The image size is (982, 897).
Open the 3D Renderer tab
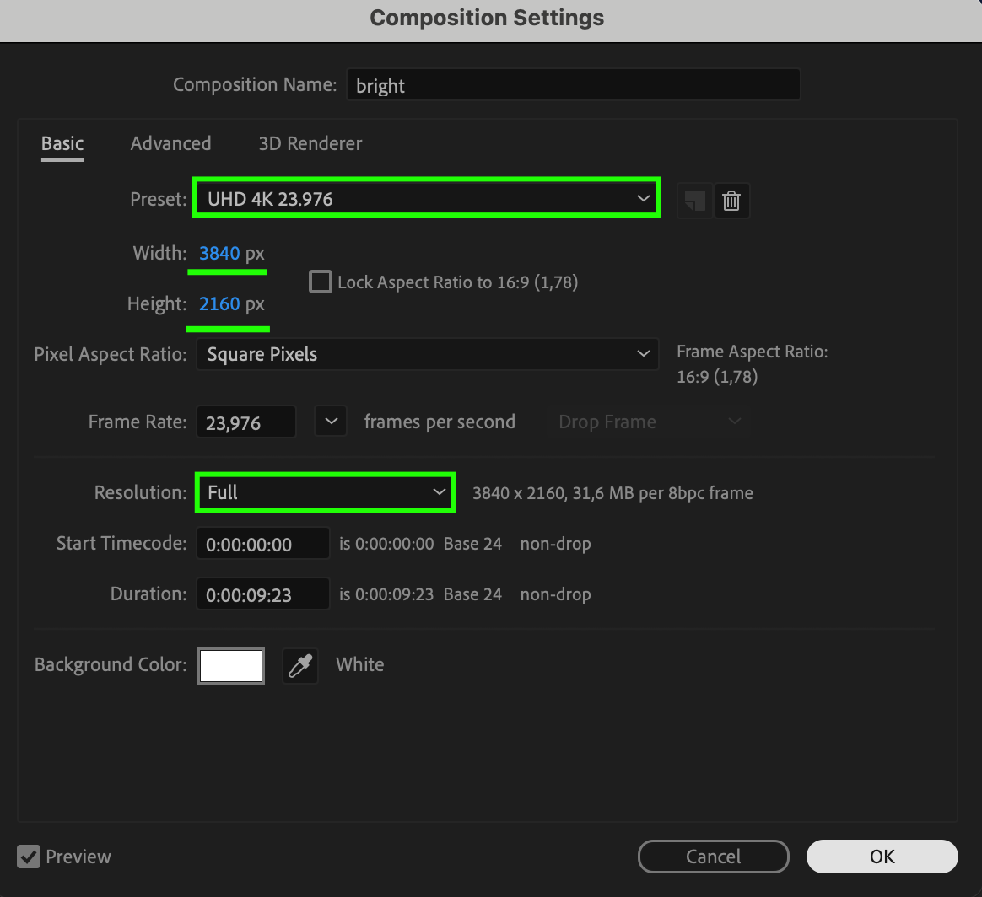tap(310, 143)
